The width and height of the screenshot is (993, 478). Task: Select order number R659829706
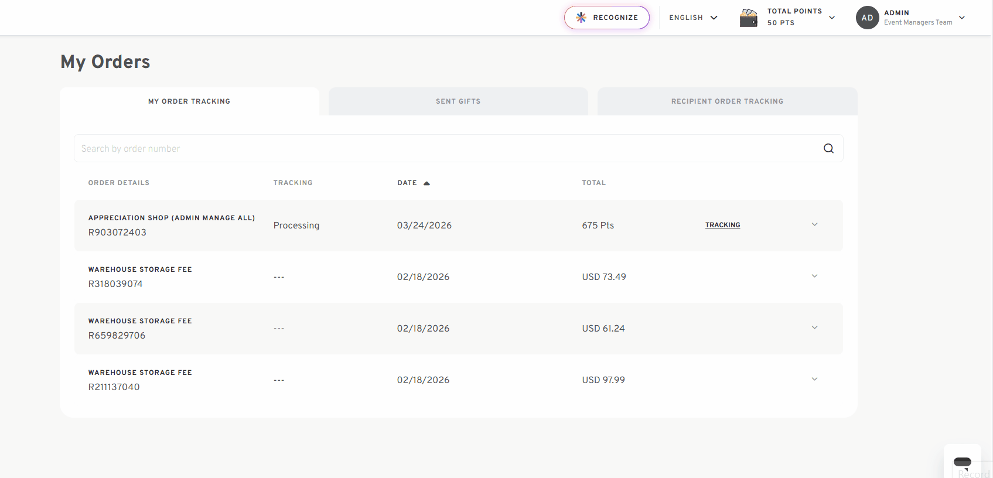click(117, 336)
